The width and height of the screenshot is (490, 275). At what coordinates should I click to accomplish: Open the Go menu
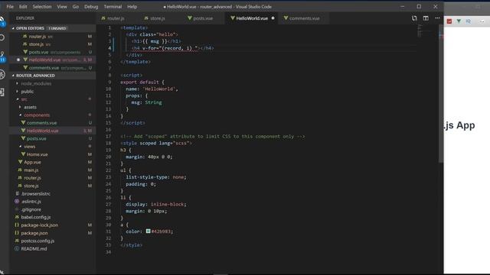tap(76, 7)
